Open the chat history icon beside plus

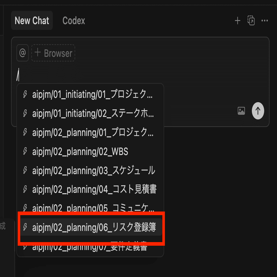pyautogui.click(x=251, y=21)
